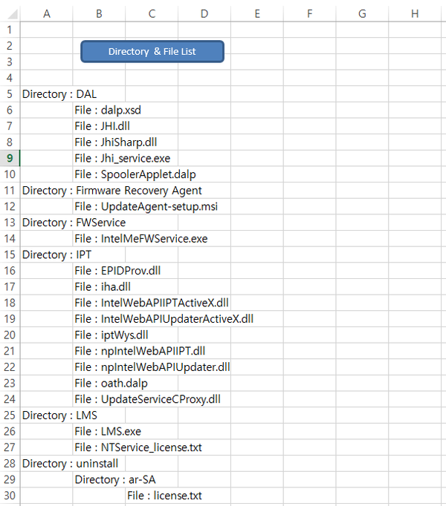
Task: Select column E header
Action: (257, 14)
